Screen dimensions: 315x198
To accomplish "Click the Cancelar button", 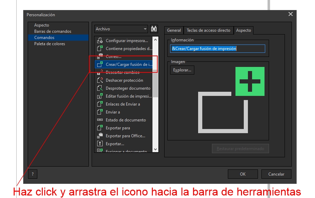I will click(276, 174).
